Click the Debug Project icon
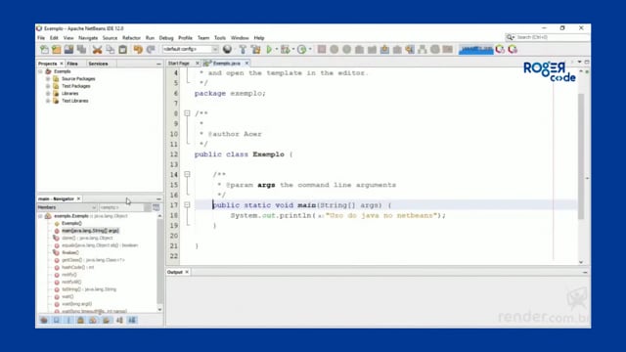The width and height of the screenshot is (626, 352). click(285, 50)
